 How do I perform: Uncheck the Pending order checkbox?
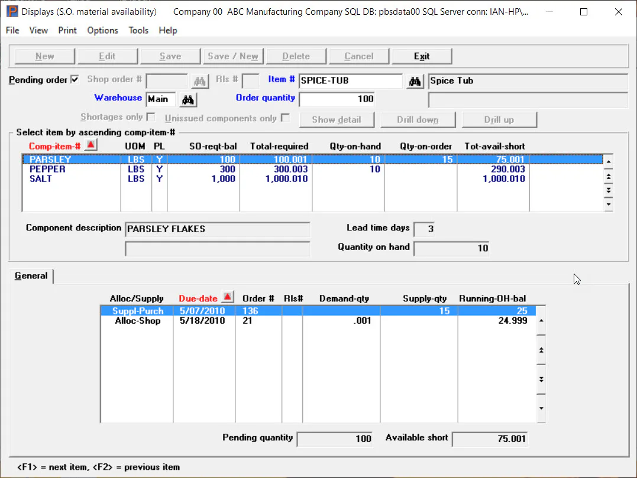coord(75,80)
